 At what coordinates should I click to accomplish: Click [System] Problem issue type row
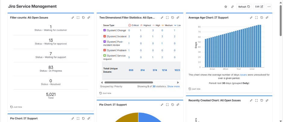pos(115,50)
